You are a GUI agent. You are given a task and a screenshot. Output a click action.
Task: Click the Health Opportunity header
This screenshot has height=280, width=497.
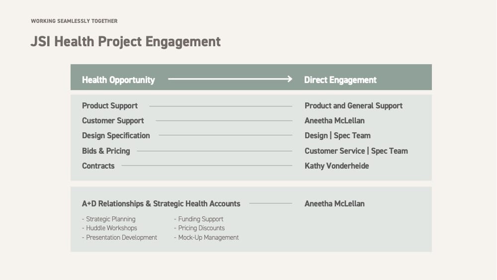pos(118,80)
